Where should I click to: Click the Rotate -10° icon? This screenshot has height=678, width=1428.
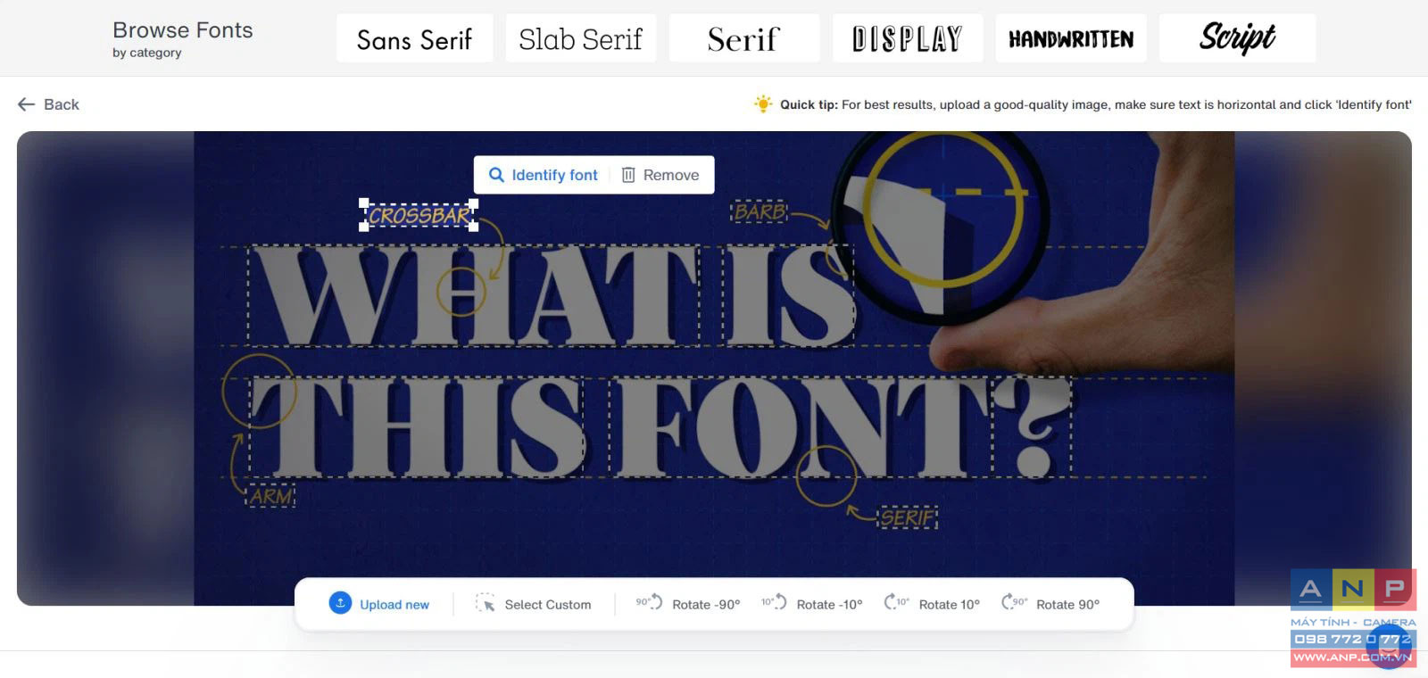774,602
